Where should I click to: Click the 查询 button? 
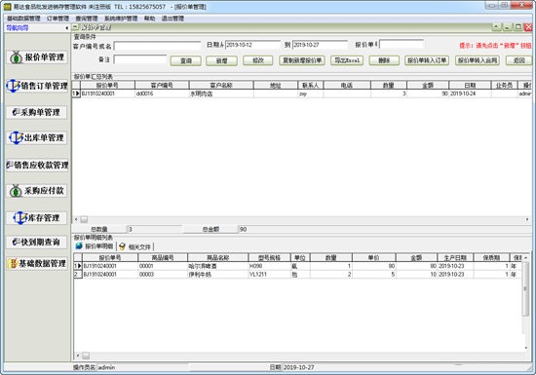tap(186, 60)
